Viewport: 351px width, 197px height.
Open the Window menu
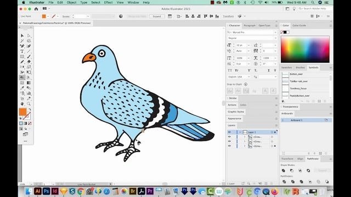(x=133, y=2)
